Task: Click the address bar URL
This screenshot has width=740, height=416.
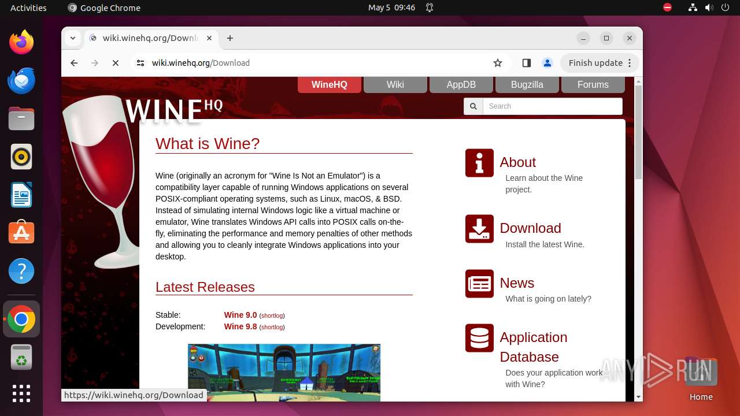Action: 201,63
